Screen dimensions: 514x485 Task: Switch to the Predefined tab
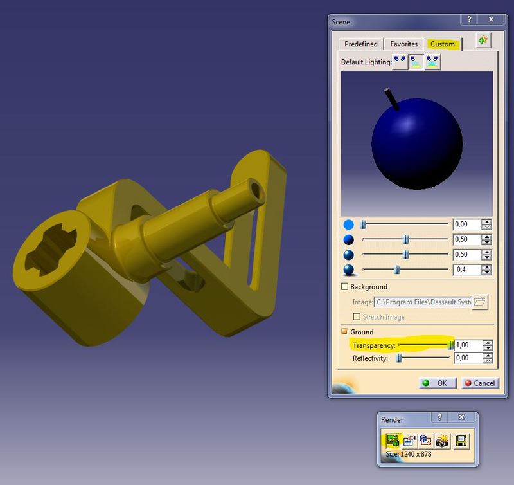(360, 44)
